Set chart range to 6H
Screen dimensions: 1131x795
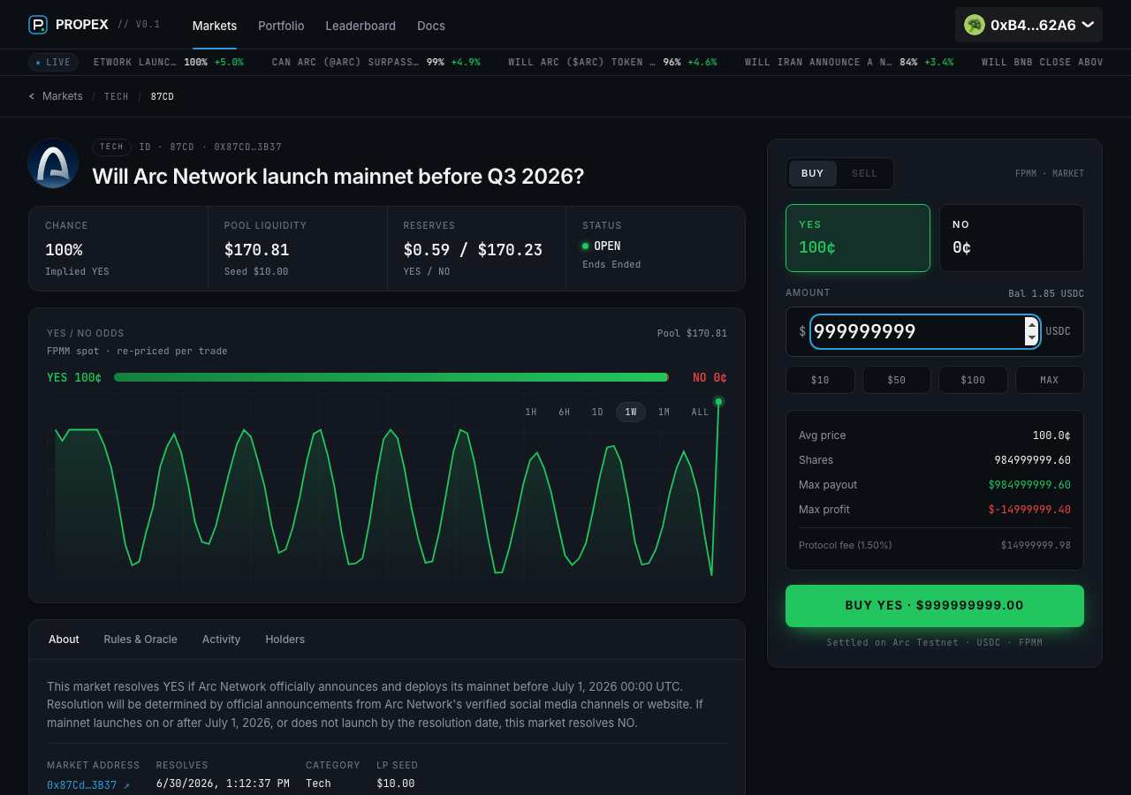[564, 413]
